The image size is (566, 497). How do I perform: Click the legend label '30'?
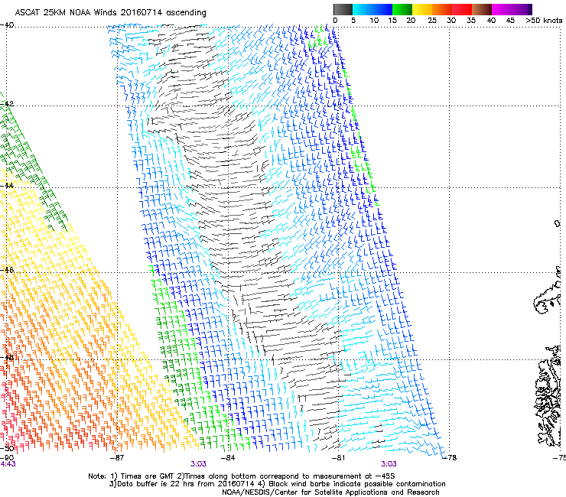coord(451,21)
